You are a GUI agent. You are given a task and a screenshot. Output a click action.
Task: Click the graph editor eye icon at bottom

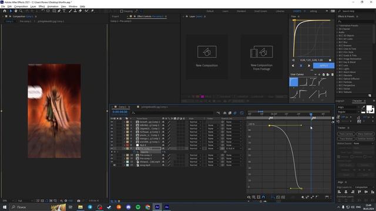(249, 197)
